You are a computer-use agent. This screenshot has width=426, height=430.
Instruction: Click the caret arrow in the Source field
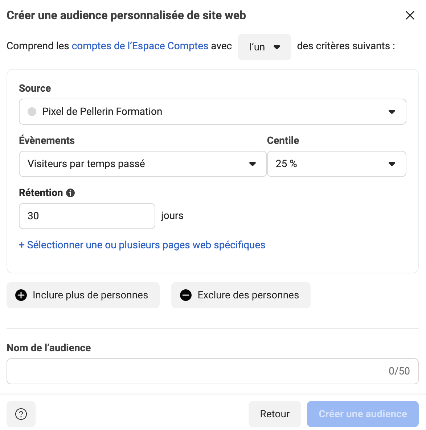pyautogui.click(x=392, y=112)
